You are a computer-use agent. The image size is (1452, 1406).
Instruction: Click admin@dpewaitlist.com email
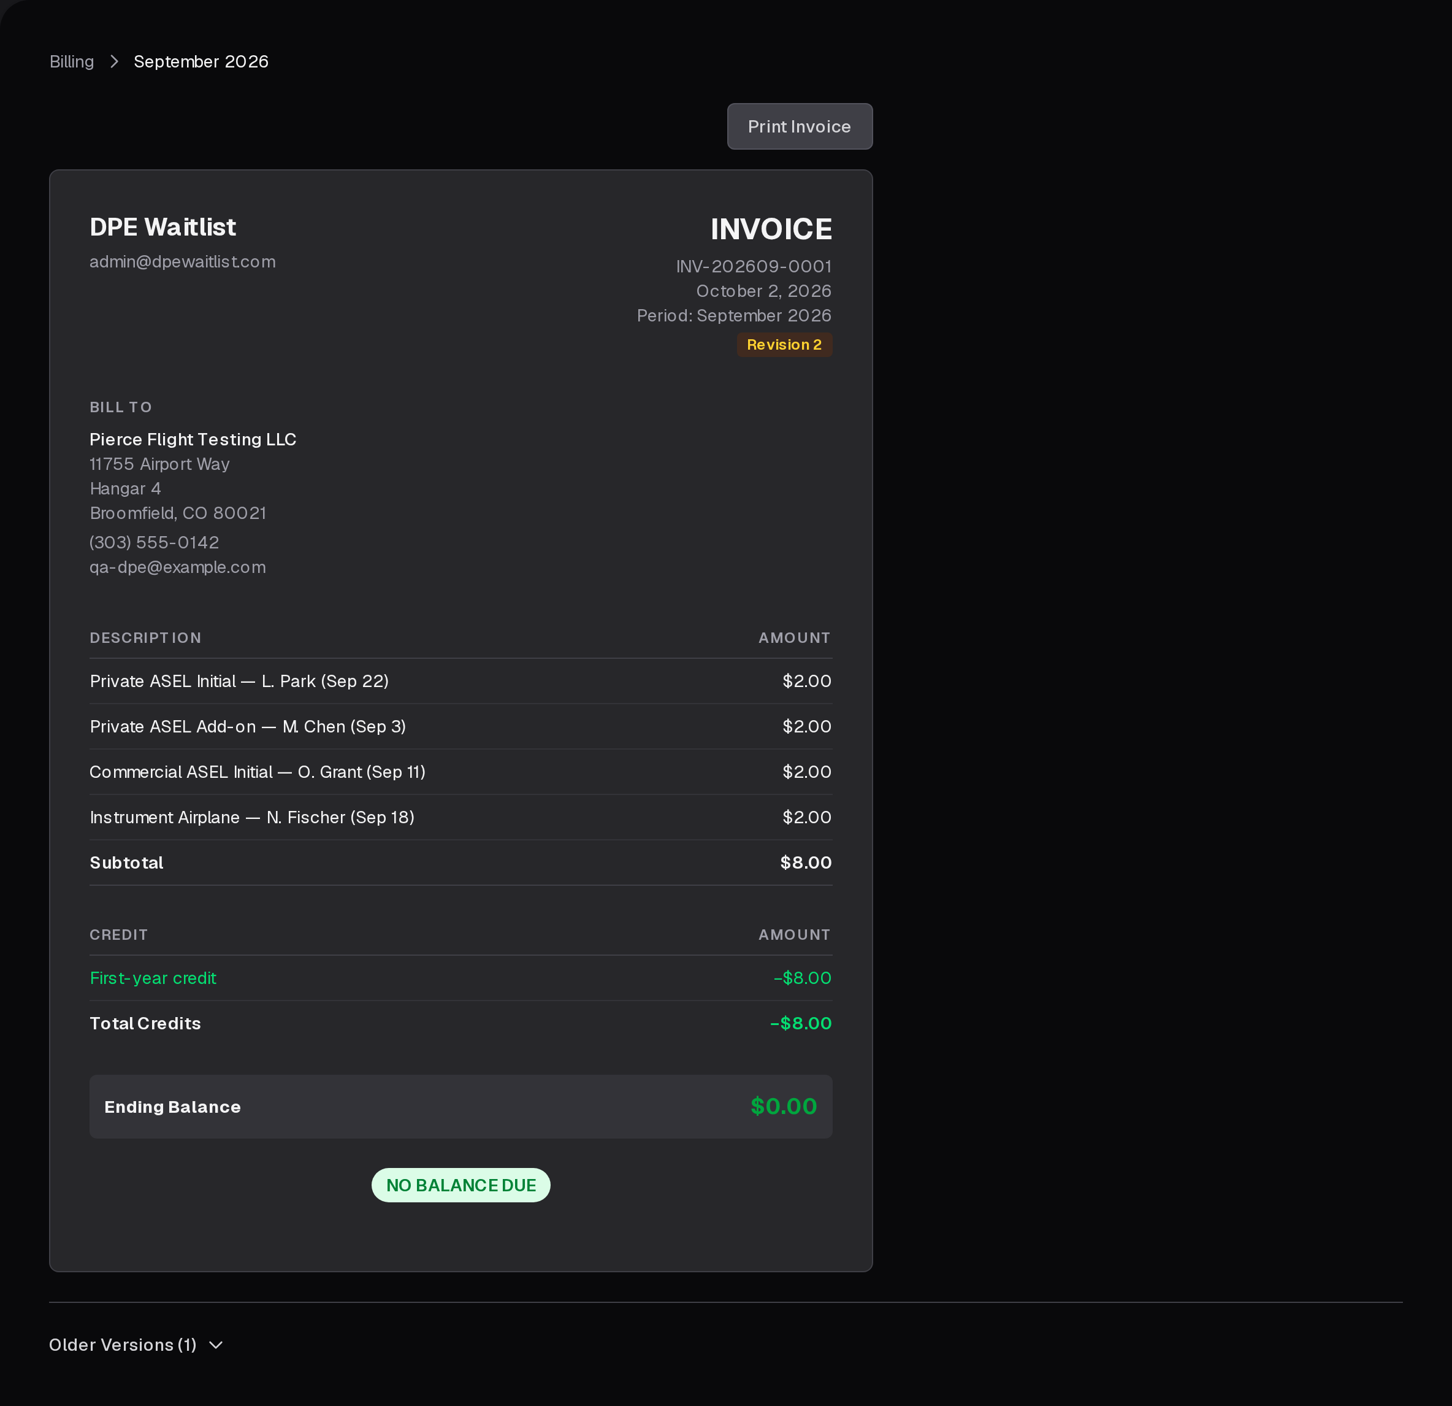click(182, 262)
